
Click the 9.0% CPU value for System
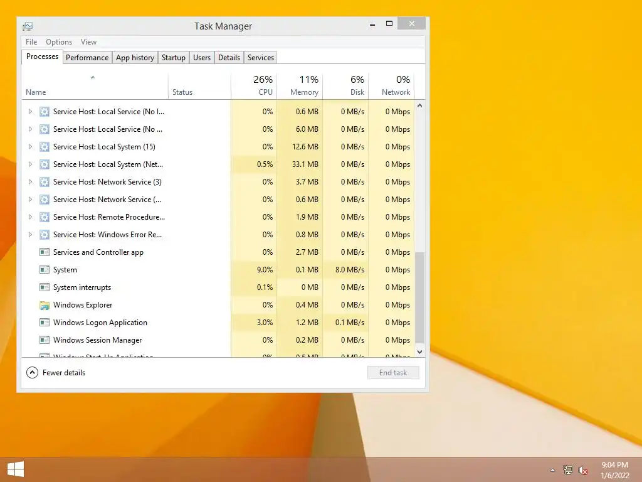[265, 270]
